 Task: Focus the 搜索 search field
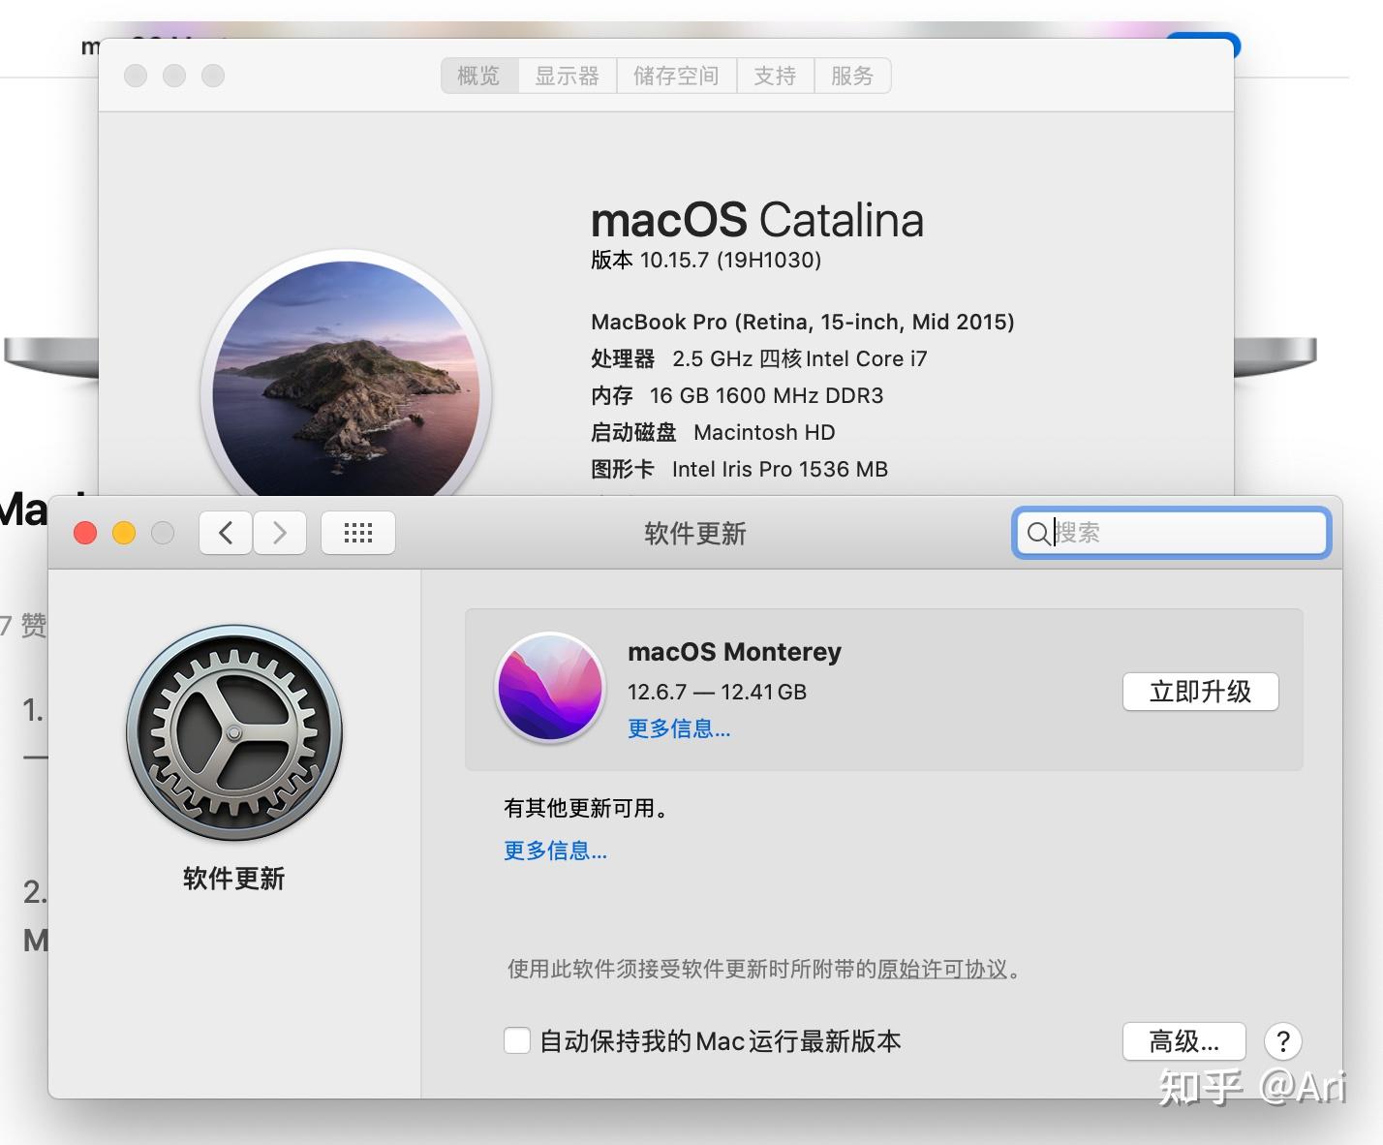pos(1172,533)
